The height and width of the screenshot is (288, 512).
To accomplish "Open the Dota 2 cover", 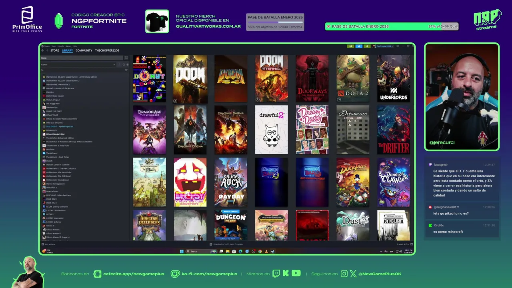I will tap(353, 79).
